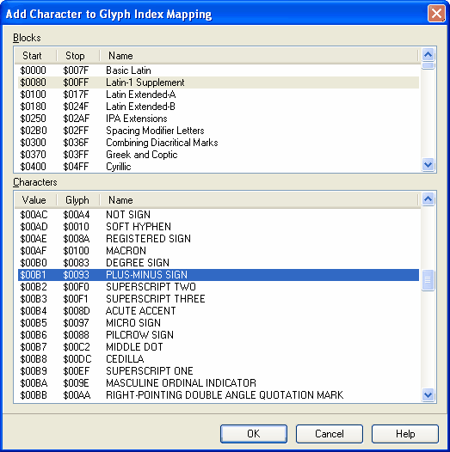The image size is (450, 452).
Task: Click the Characters list scroll-down arrow
Action: (428, 394)
